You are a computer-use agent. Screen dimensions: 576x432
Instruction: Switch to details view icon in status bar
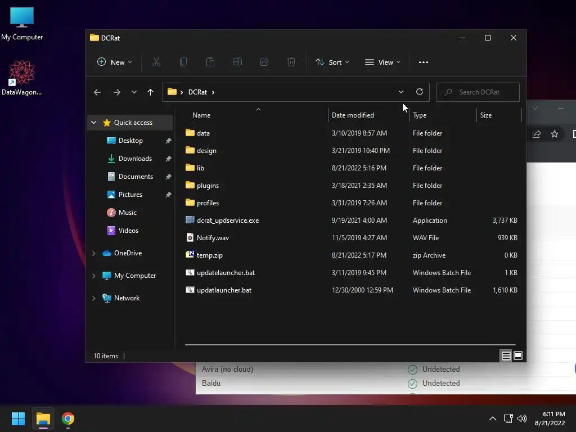coord(506,355)
